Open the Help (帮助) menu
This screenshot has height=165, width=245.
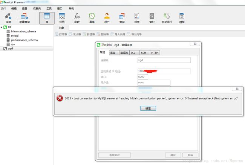click(x=72, y=8)
